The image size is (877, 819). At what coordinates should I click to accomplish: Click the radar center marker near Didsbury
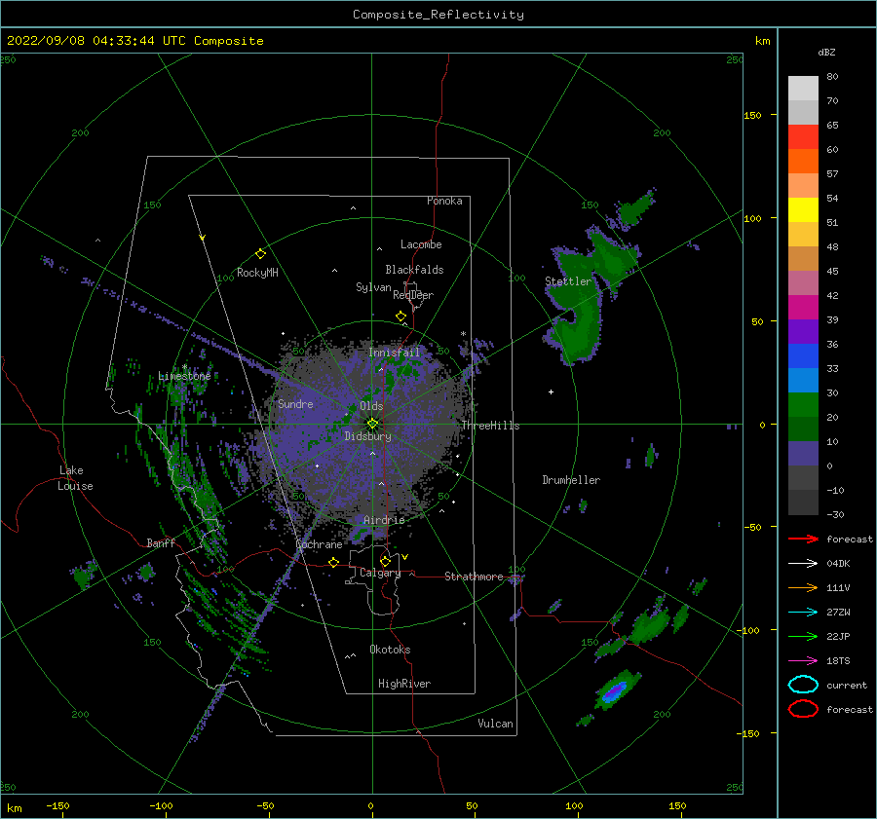tap(372, 424)
